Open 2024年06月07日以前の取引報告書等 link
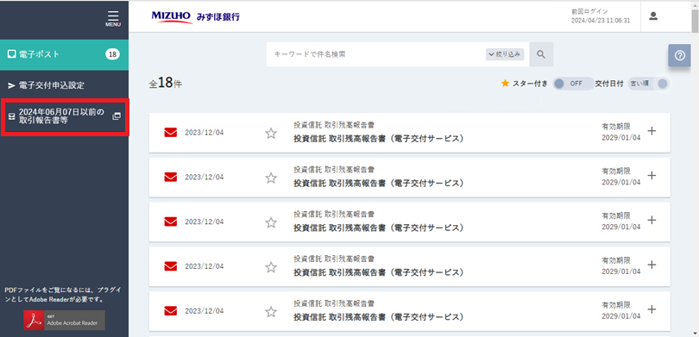699x337 pixels. pyautogui.click(x=65, y=116)
